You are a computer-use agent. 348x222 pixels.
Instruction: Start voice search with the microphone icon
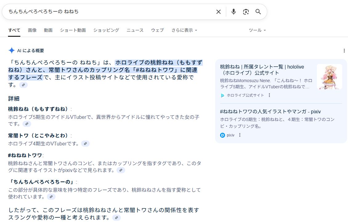tap(233, 12)
